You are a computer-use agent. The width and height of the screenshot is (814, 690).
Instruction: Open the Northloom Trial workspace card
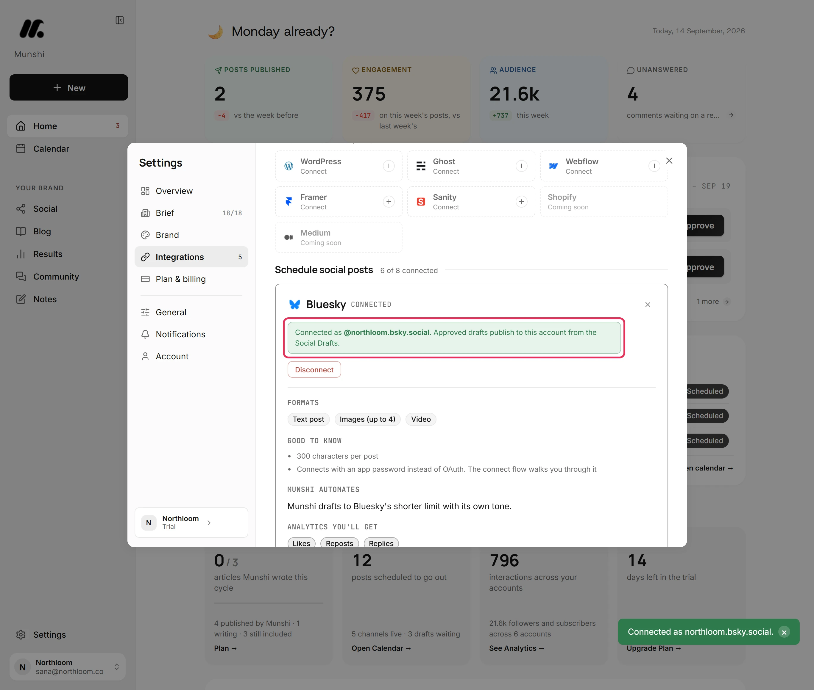[191, 523]
